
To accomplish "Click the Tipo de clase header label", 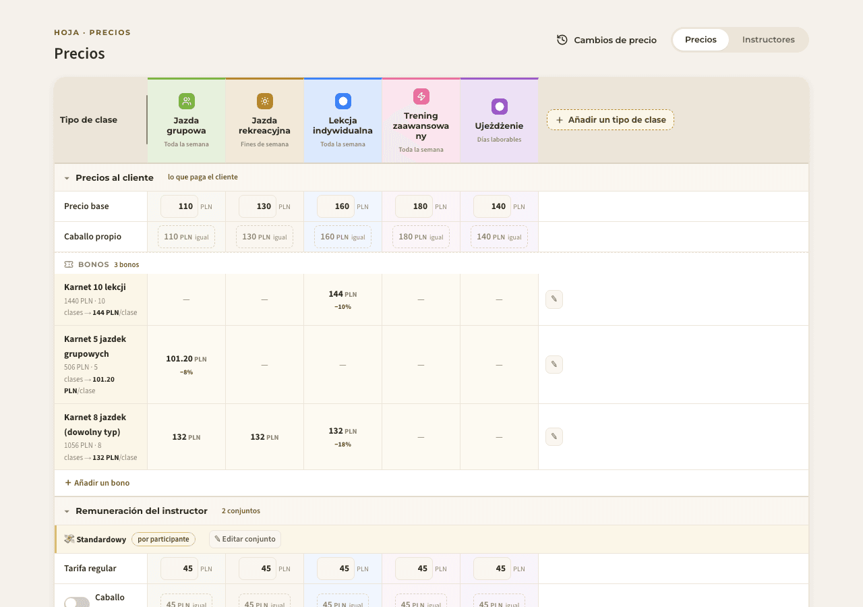I will click(x=88, y=120).
